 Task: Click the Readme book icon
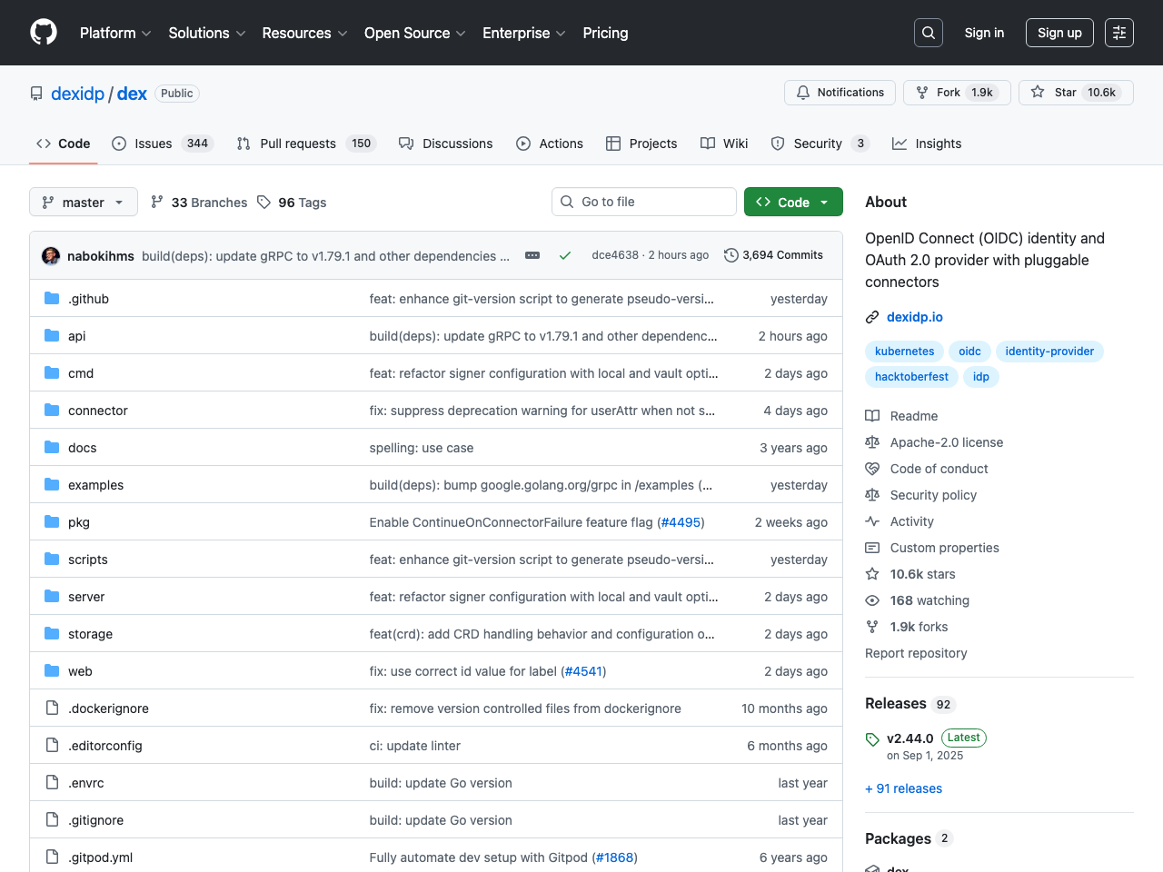click(872, 416)
